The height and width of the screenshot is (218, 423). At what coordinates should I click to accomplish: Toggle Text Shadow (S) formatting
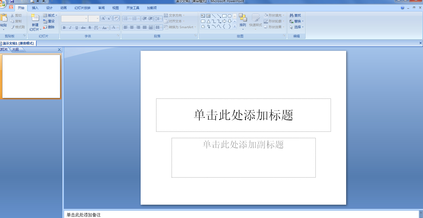(90, 27)
